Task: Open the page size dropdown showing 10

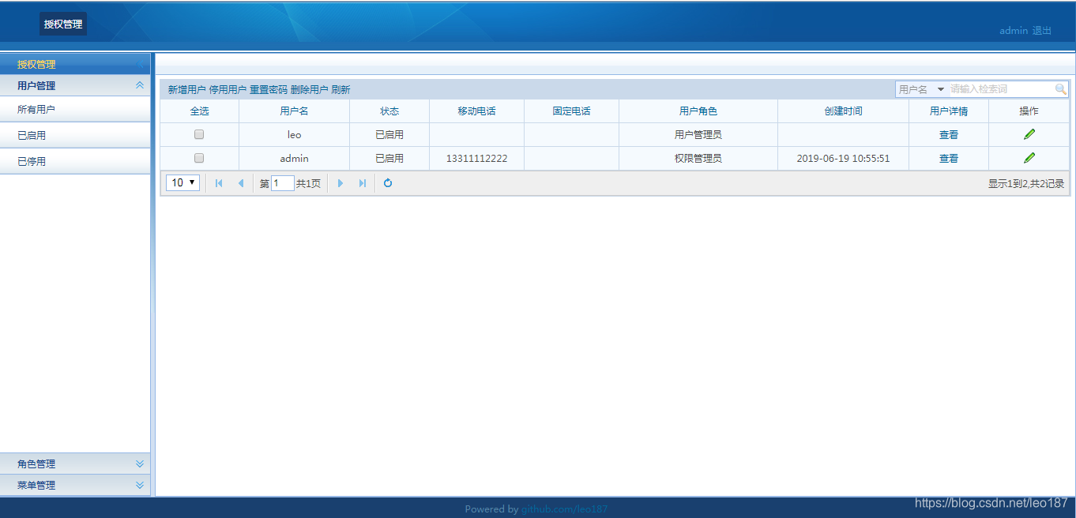Action: (x=182, y=183)
